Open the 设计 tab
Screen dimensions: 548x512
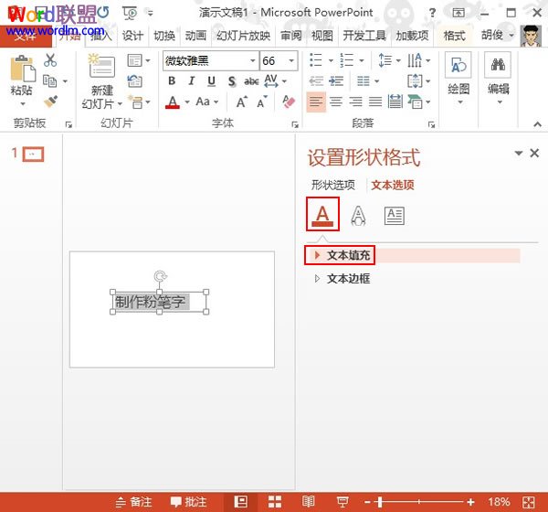coord(132,36)
